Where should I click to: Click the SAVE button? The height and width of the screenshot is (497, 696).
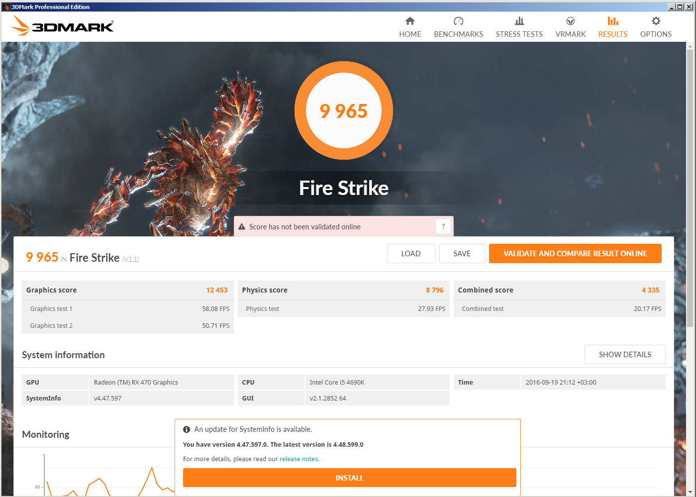click(462, 253)
